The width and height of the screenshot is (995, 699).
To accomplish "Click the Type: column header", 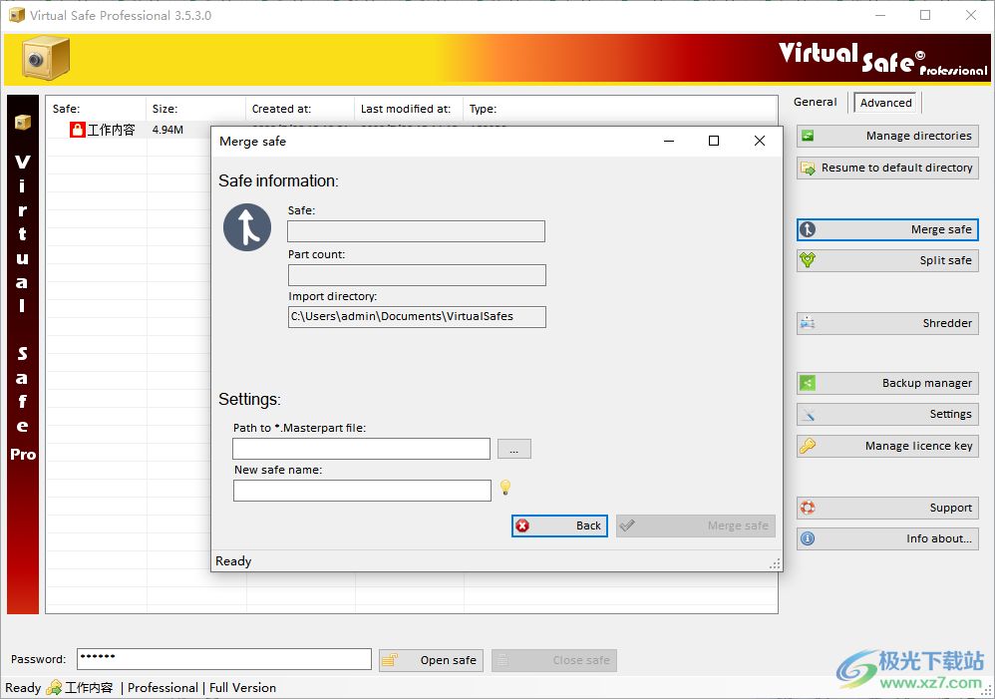I will pyautogui.click(x=620, y=109).
